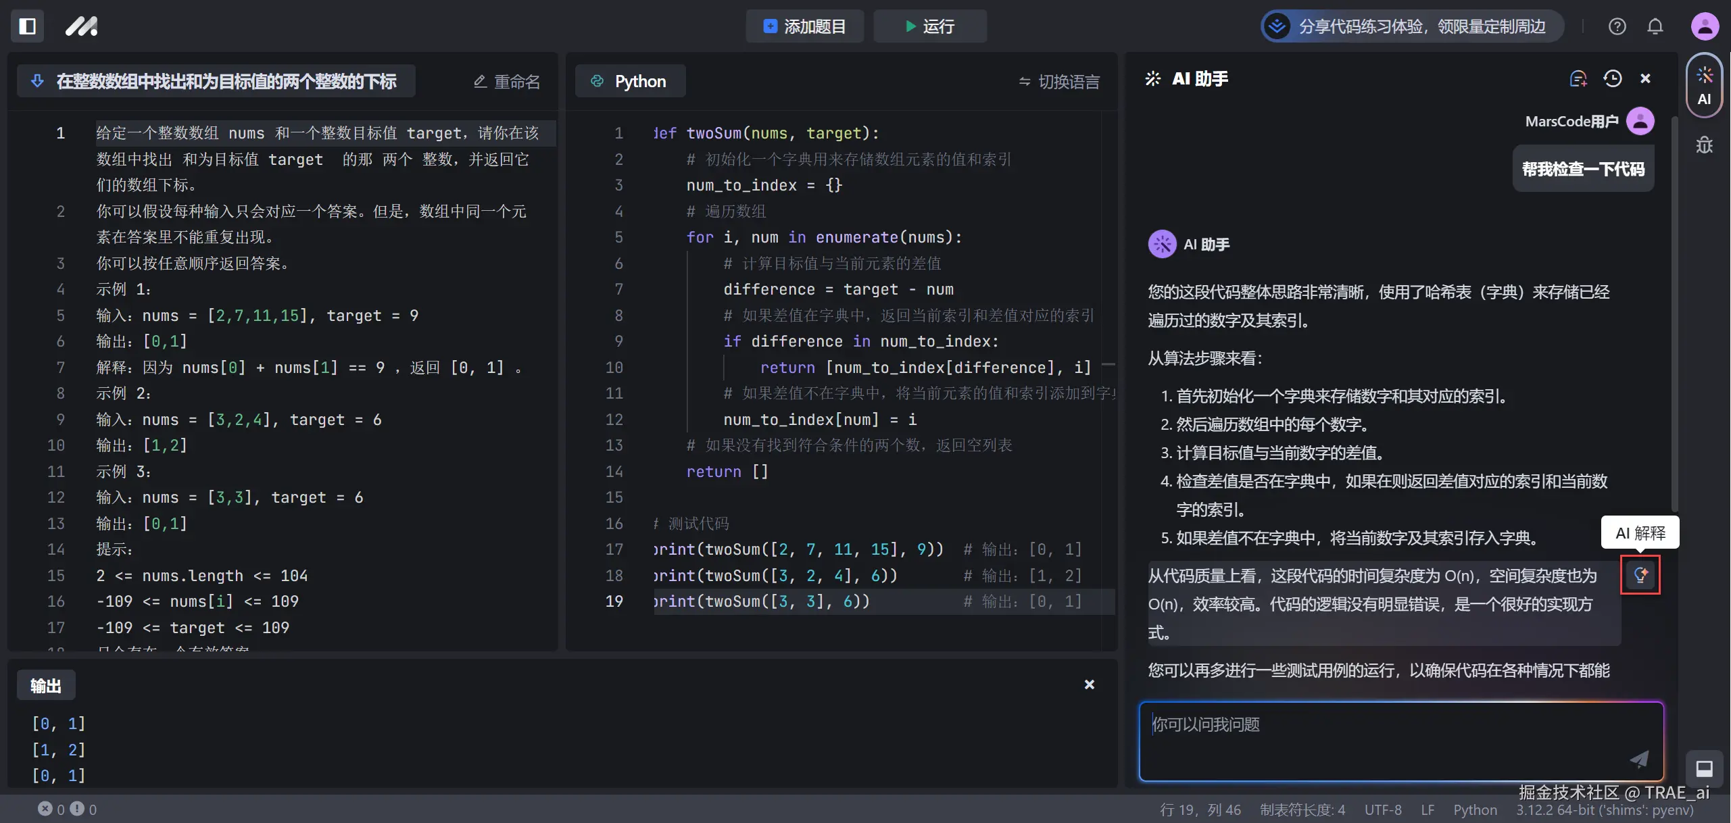
Task: Select the Python language tab
Action: coord(629,81)
